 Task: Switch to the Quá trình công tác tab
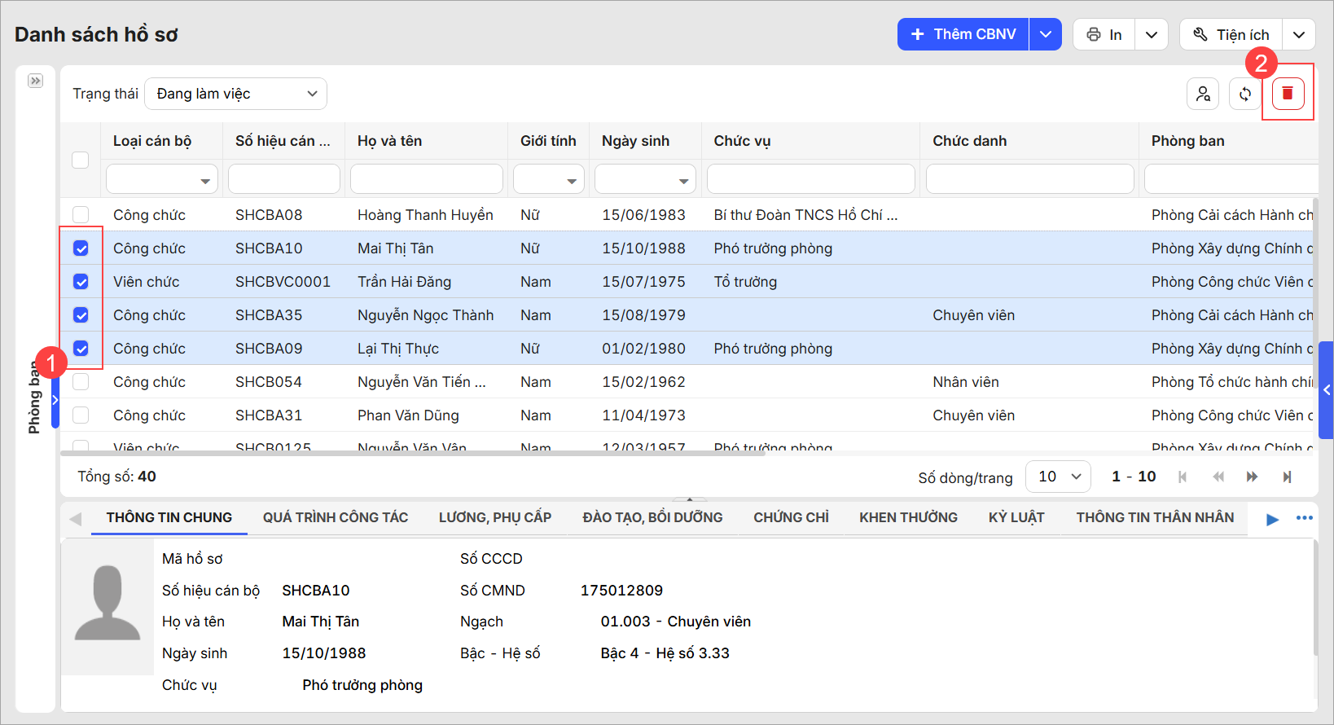pos(335,517)
